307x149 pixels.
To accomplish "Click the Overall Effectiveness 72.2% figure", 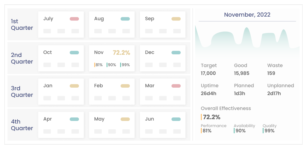I will (212, 117).
